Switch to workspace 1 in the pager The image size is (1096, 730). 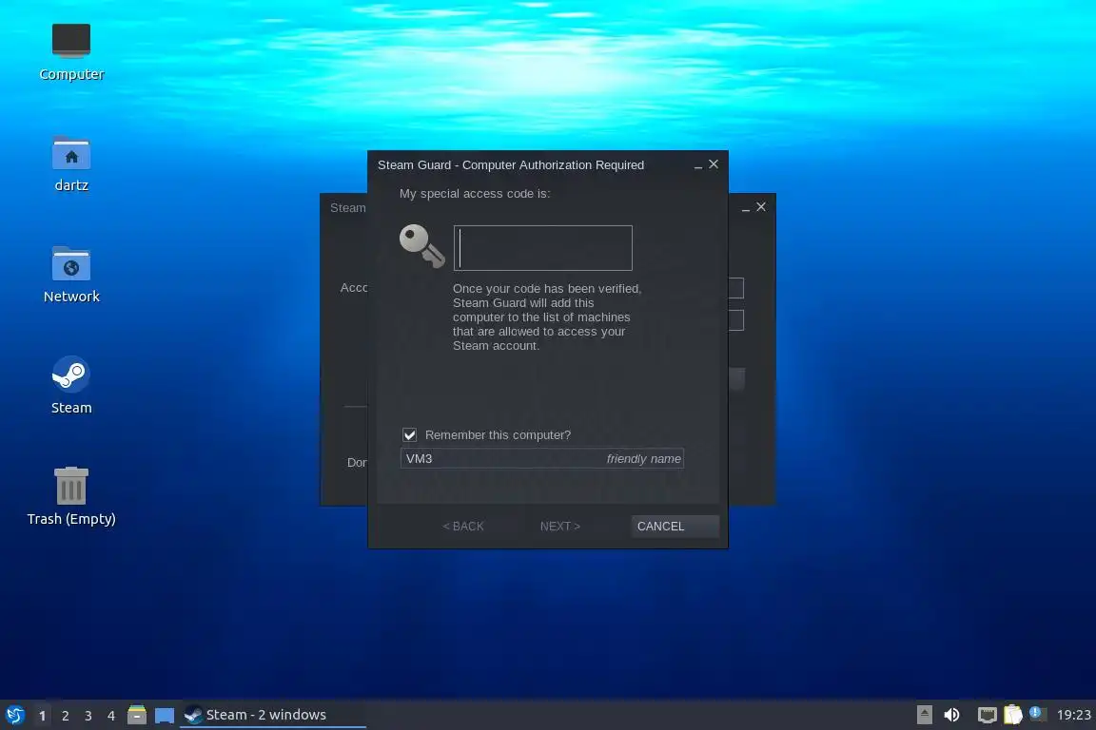click(43, 716)
